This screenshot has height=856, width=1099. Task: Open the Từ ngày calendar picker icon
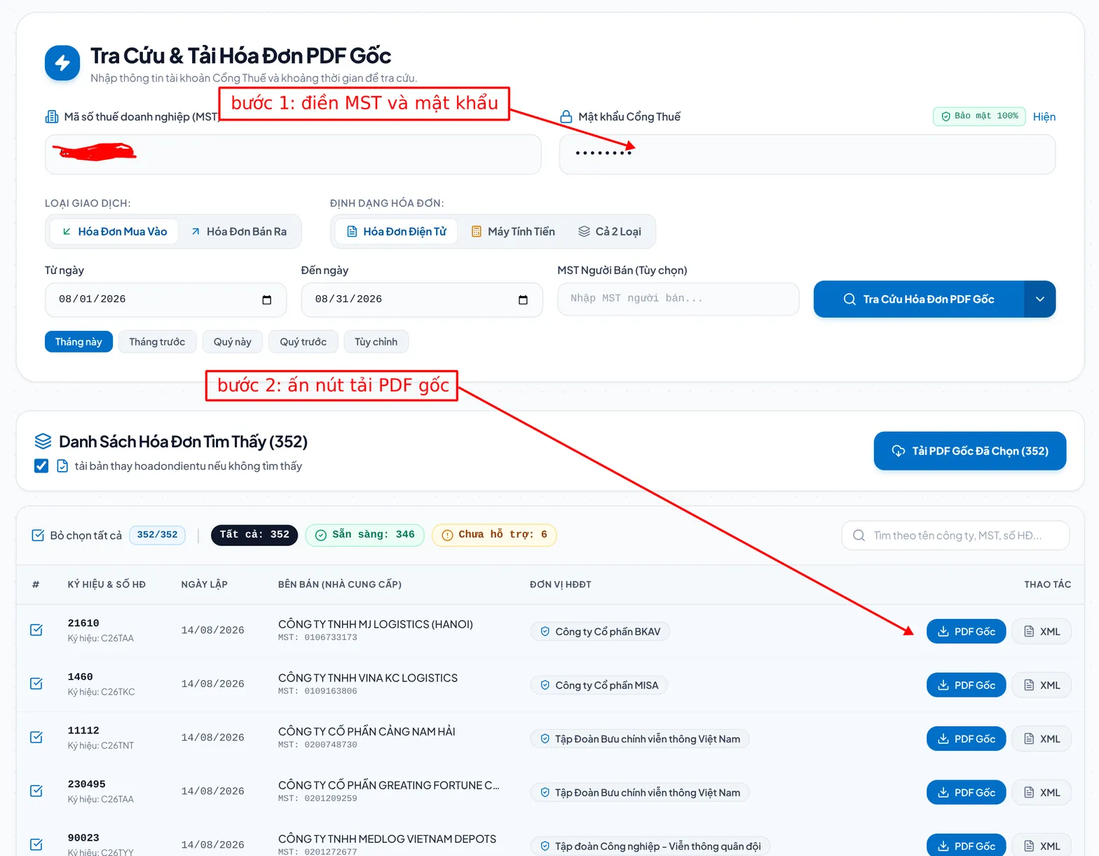(266, 300)
